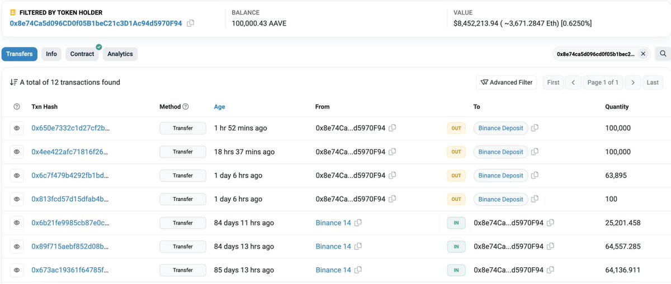Open the Method column help icon
This screenshot has height=284, width=671.
coord(186,107)
